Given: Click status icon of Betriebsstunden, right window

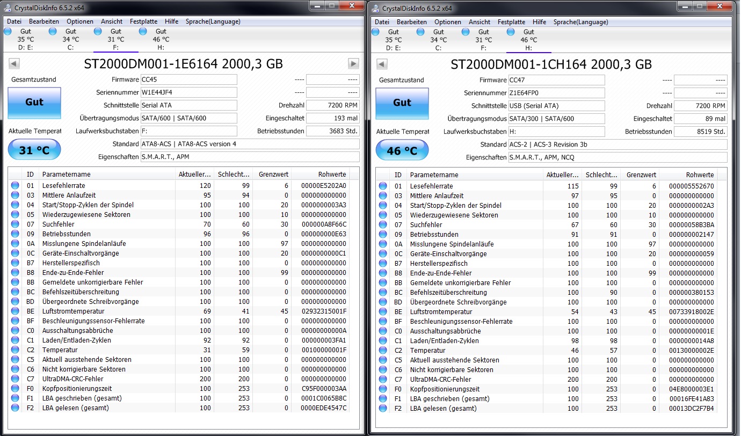Looking at the screenshot, I should (383, 234).
